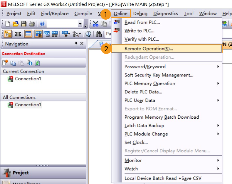
Task: Open the Diagnostics menu
Action: coord(166,13)
